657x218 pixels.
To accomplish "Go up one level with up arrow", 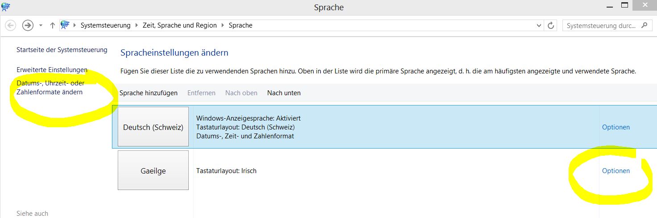I will (x=52, y=25).
